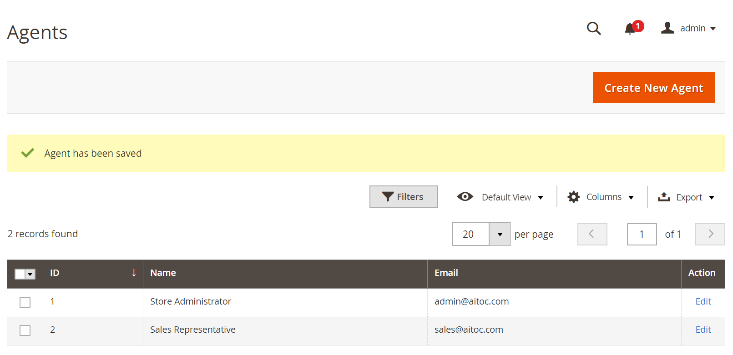Toggle the select-all checkbox in header
Image resolution: width=733 pixels, height=355 pixels.
tap(20, 274)
